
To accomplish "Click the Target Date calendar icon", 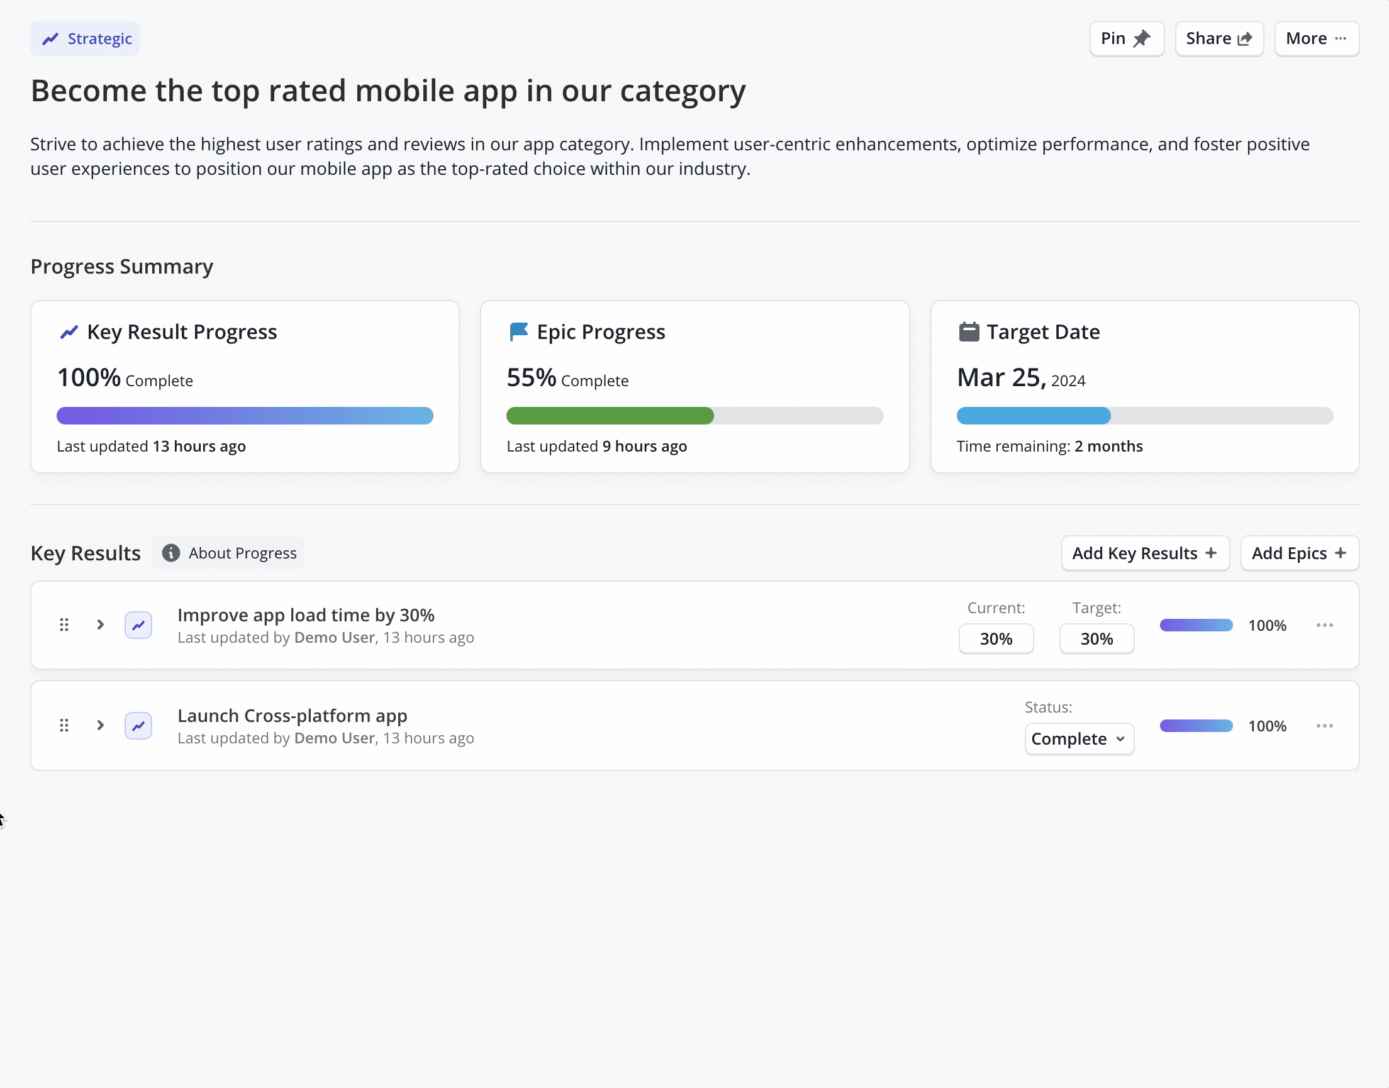I will pos(969,332).
